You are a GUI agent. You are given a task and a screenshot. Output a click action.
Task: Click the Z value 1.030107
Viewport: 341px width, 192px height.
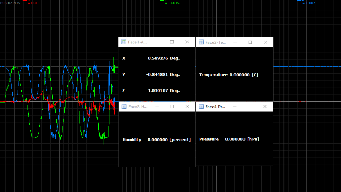point(158,91)
